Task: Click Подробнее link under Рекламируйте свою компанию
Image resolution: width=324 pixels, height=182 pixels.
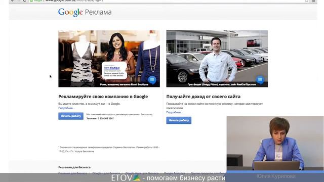Action: click(x=66, y=108)
